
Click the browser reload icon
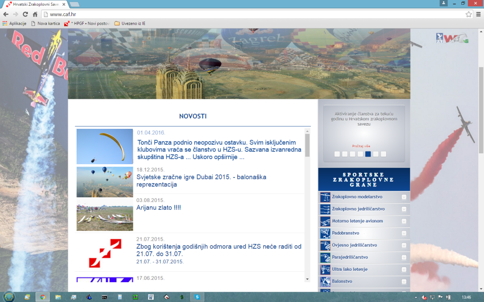point(26,14)
